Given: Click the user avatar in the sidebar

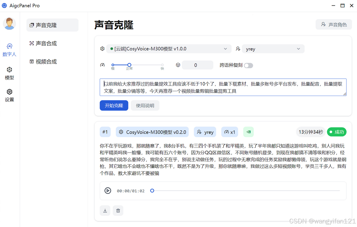Looking at the screenshot, I should click(9, 23).
